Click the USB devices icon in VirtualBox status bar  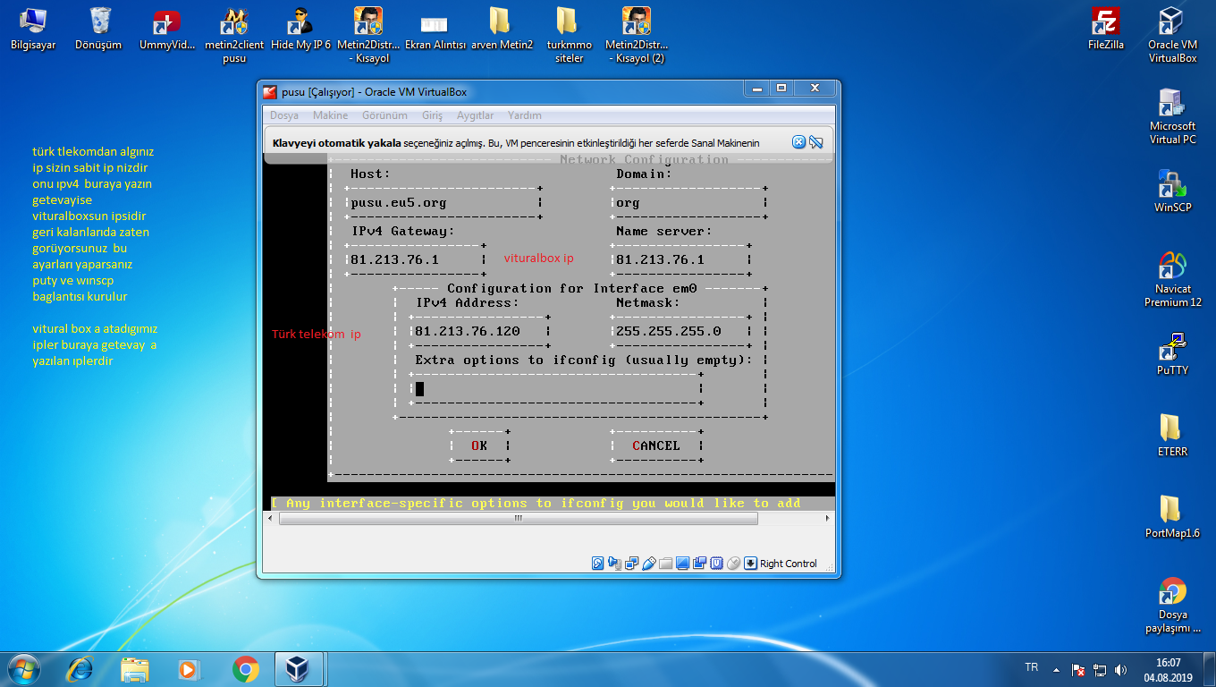click(x=649, y=563)
